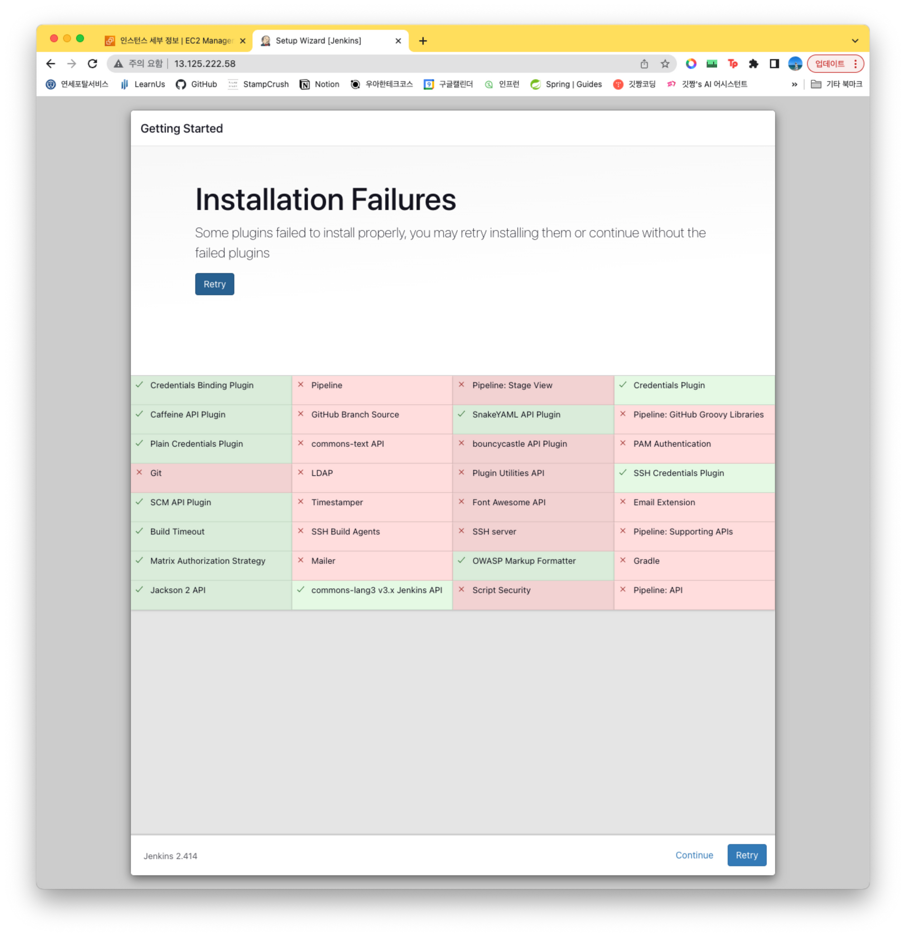Click the Retry button under the heading

point(214,284)
